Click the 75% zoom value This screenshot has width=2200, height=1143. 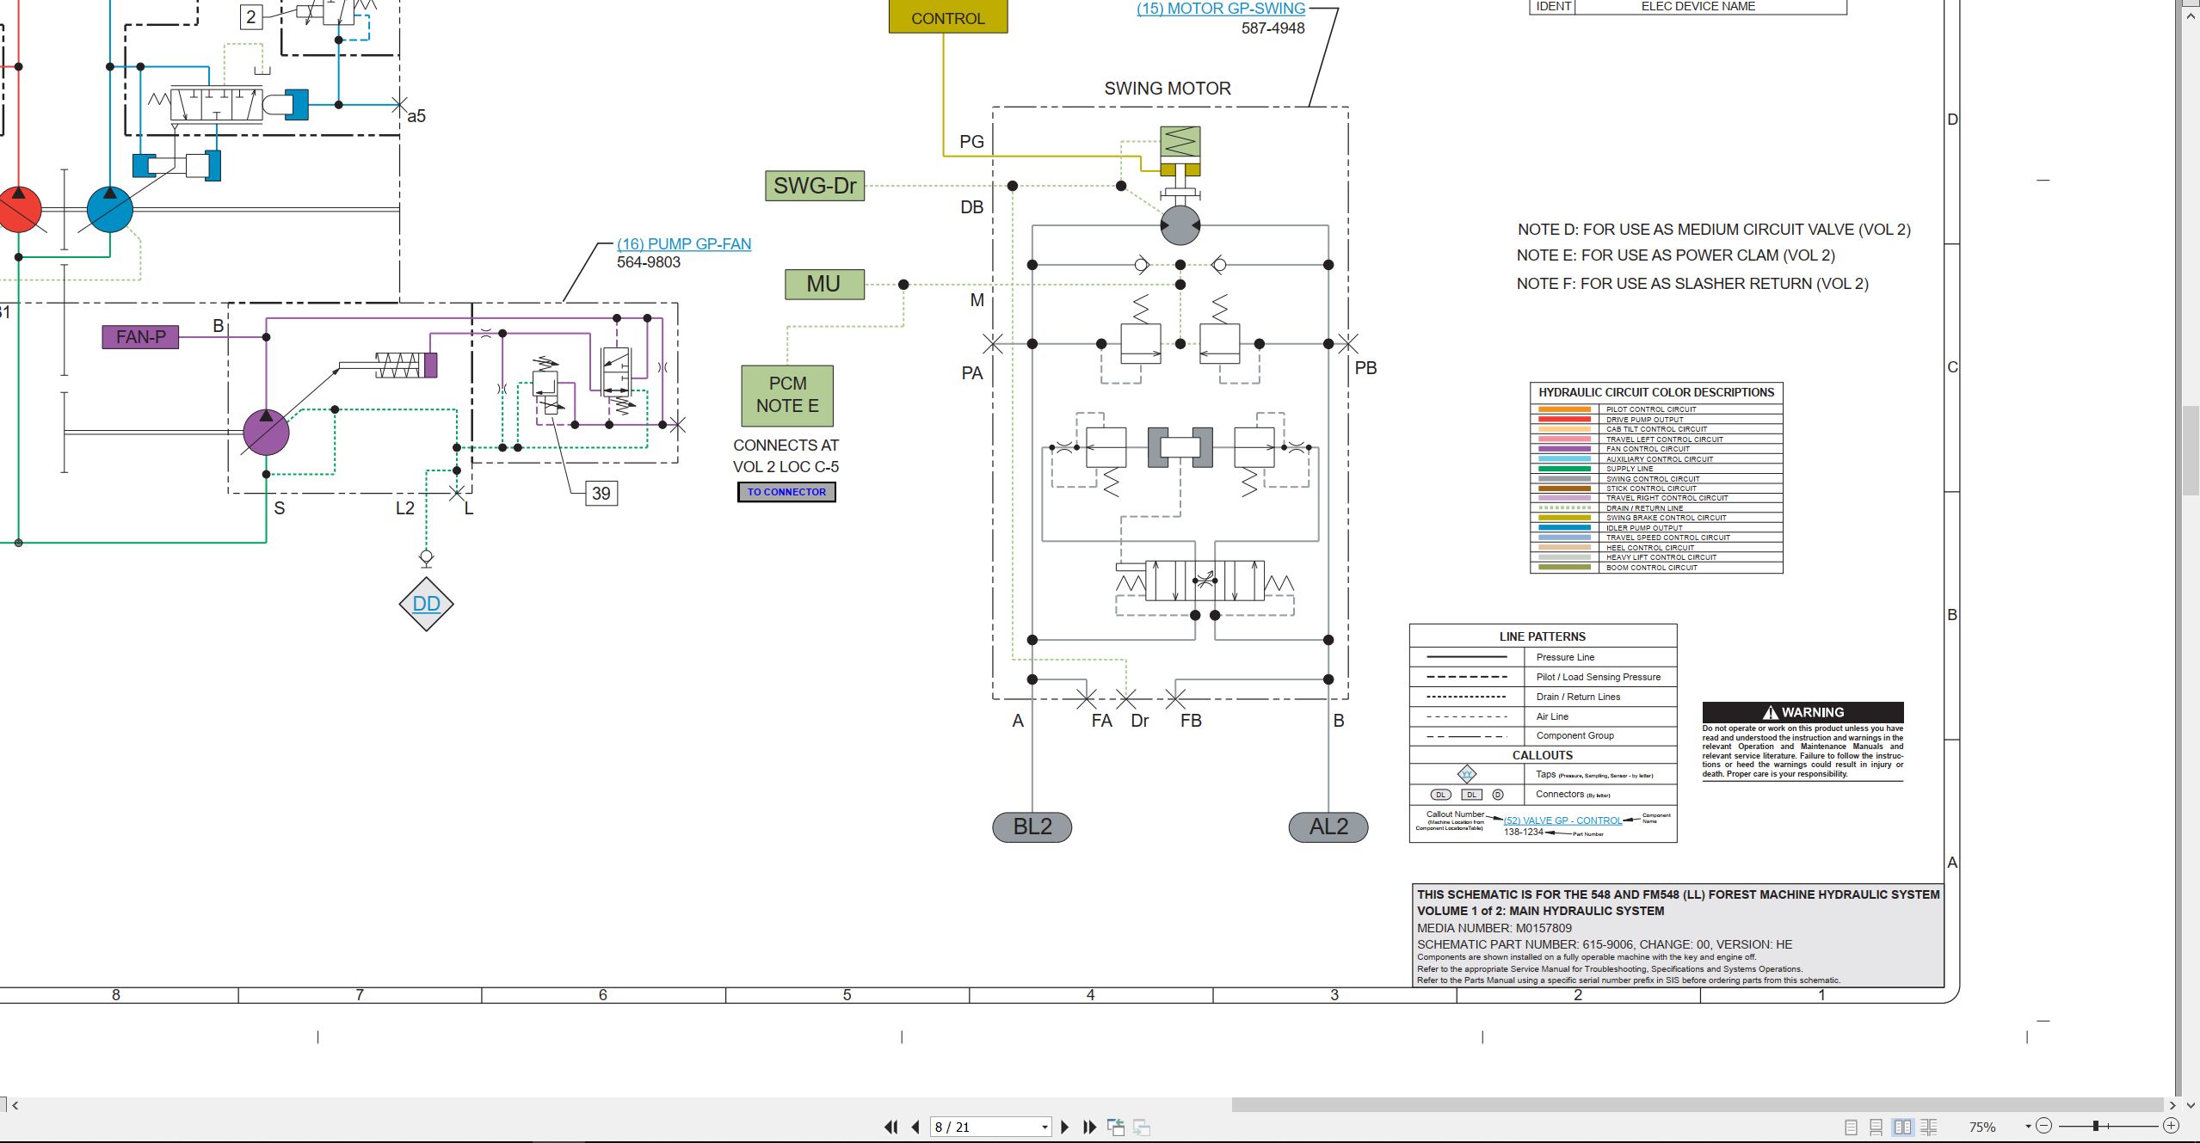pos(1982,1127)
